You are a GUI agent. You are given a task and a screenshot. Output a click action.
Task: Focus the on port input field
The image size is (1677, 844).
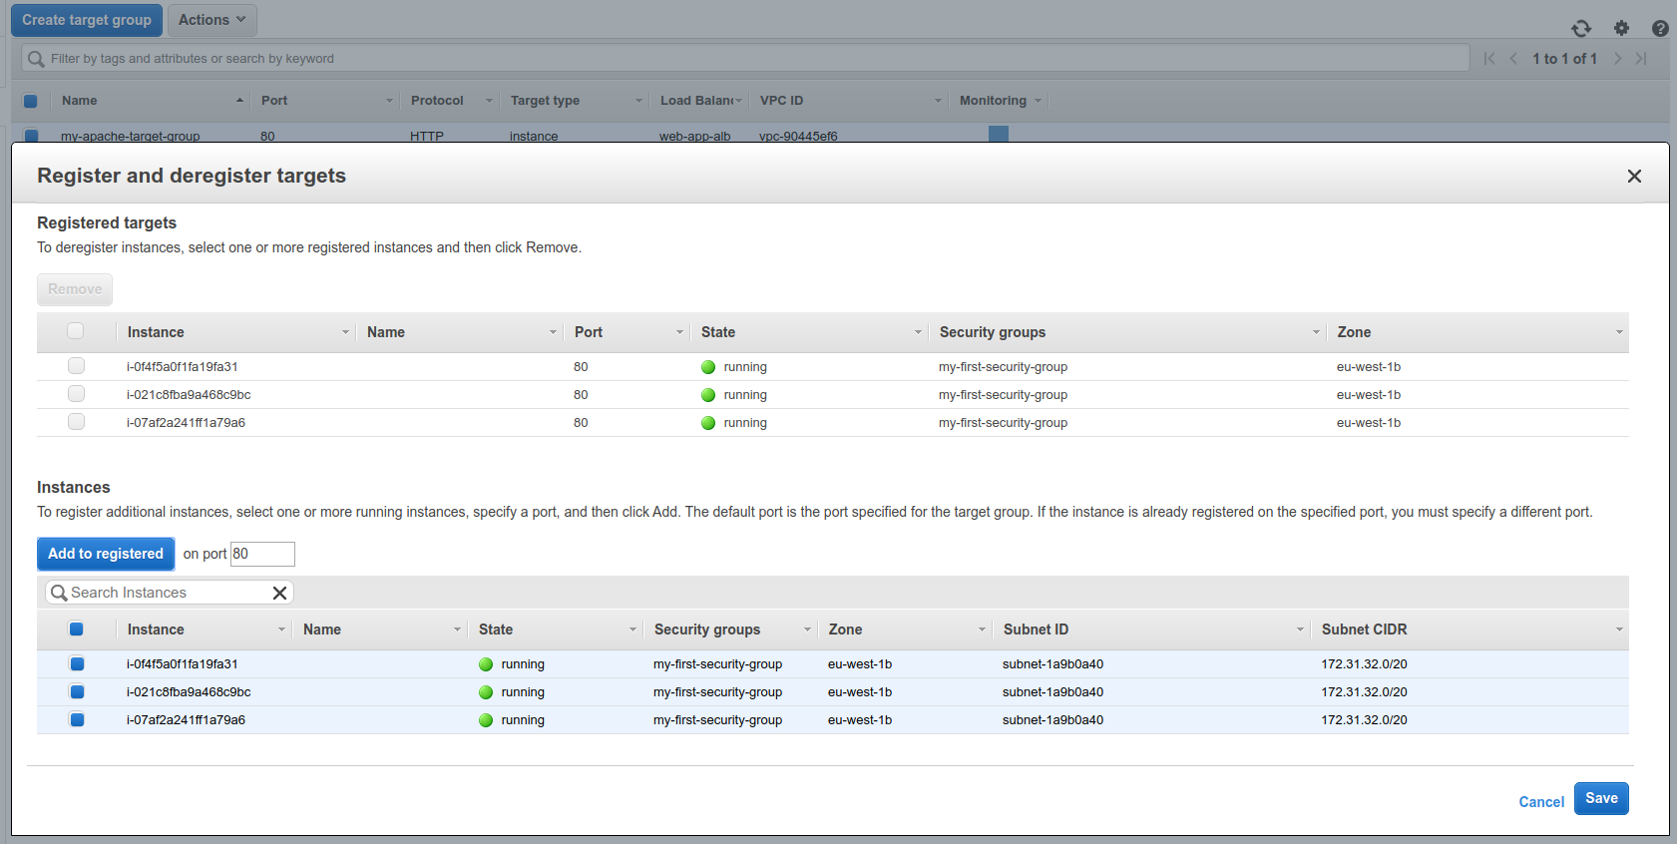click(262, 554)
